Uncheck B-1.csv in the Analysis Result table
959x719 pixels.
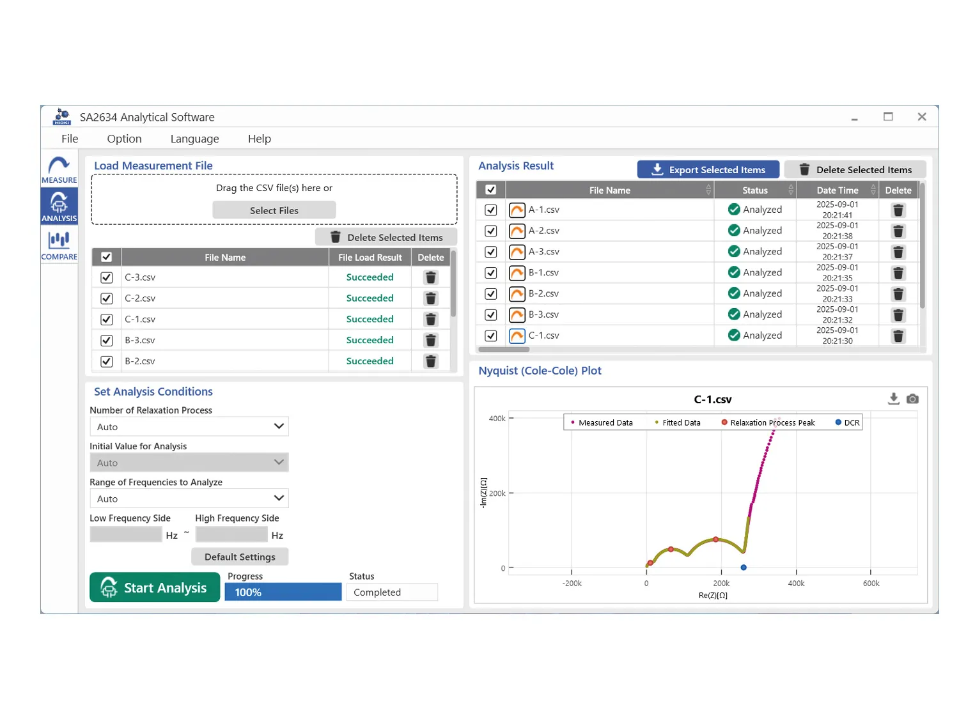(x=491, y=273)
